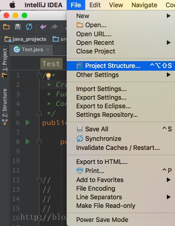Screen dimensions: 175x226
Task: Click the Open folder toolbar icon
Action: (6, 27)
